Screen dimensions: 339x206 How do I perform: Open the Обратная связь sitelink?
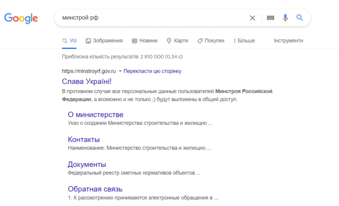[x=95, y=189]
